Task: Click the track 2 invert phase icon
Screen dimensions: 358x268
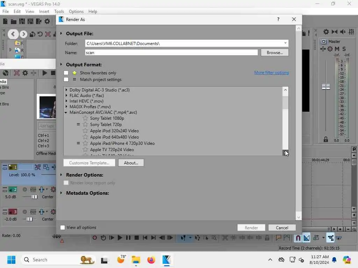Action: click(x=33, y=189)
